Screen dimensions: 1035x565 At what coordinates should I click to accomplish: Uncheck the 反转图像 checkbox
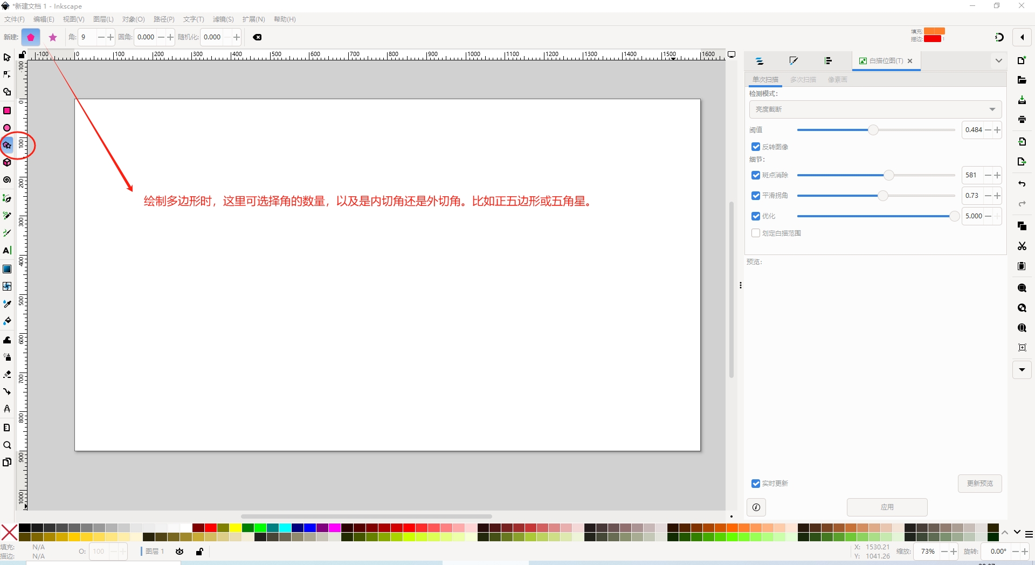(756, 147)
